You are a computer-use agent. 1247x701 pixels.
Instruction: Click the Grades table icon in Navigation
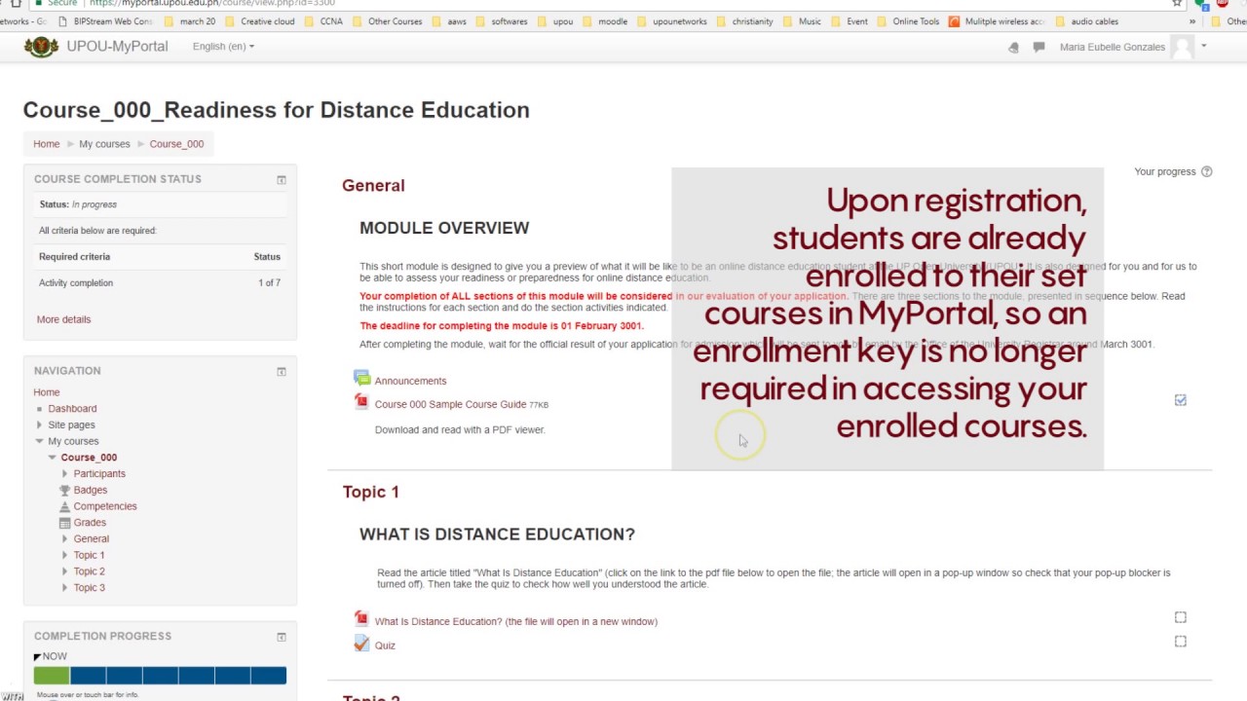point(64,523)
